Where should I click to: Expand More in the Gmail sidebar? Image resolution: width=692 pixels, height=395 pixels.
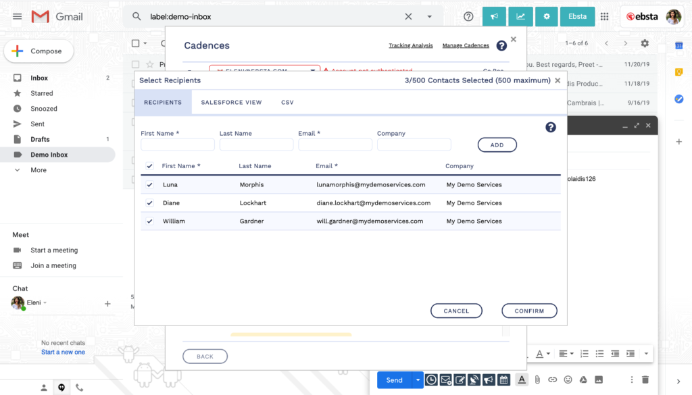pyautogui.click(x=39, y=170)
